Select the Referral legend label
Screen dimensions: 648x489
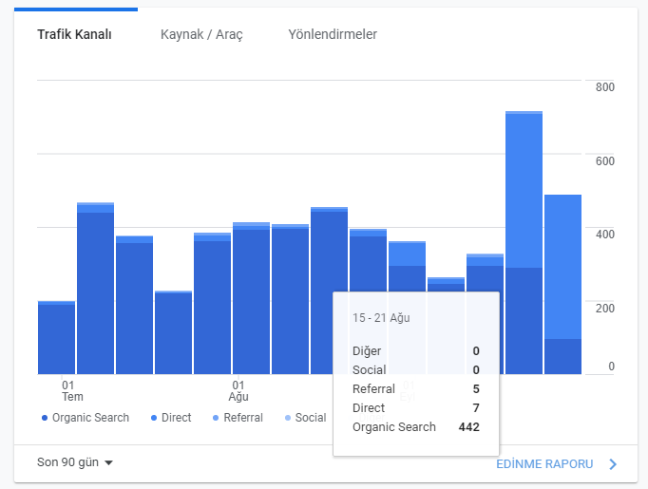(243, 418)
